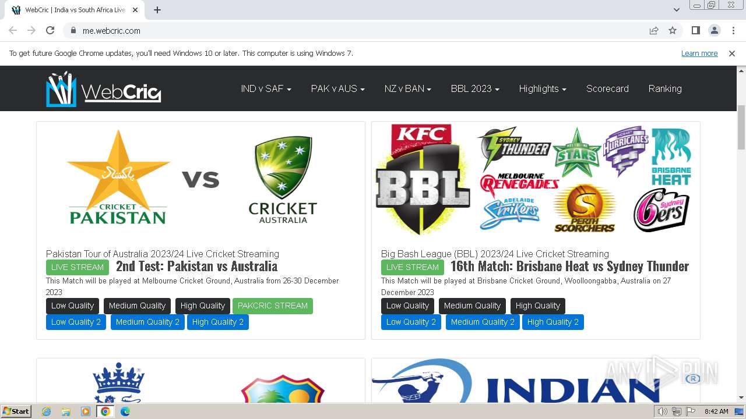Image resolution: width=746 pixels, height=419 pixels.
Task: Open Chrome three-dot menu
Action: (733, 30)
